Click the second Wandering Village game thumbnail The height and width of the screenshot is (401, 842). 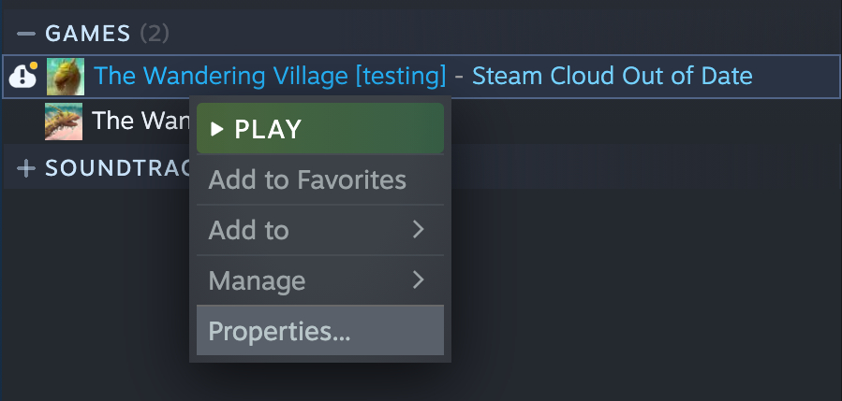click(x=64, y=122)
